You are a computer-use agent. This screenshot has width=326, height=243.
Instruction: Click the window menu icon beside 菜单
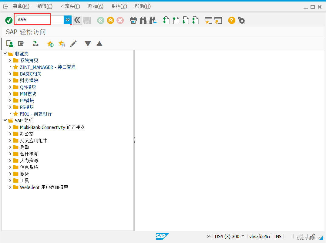tap(6, 7)
